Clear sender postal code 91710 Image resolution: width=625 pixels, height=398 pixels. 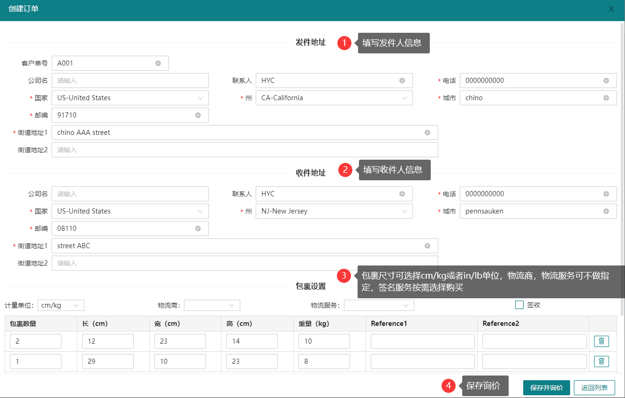198,115
